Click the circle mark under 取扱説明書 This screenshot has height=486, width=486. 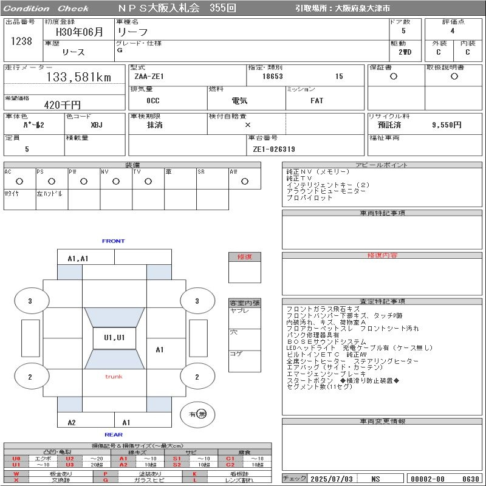point(454,77)
